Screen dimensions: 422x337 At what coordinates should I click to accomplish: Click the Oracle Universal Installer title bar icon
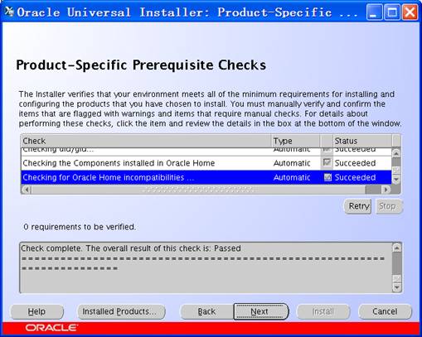(9, 12)
